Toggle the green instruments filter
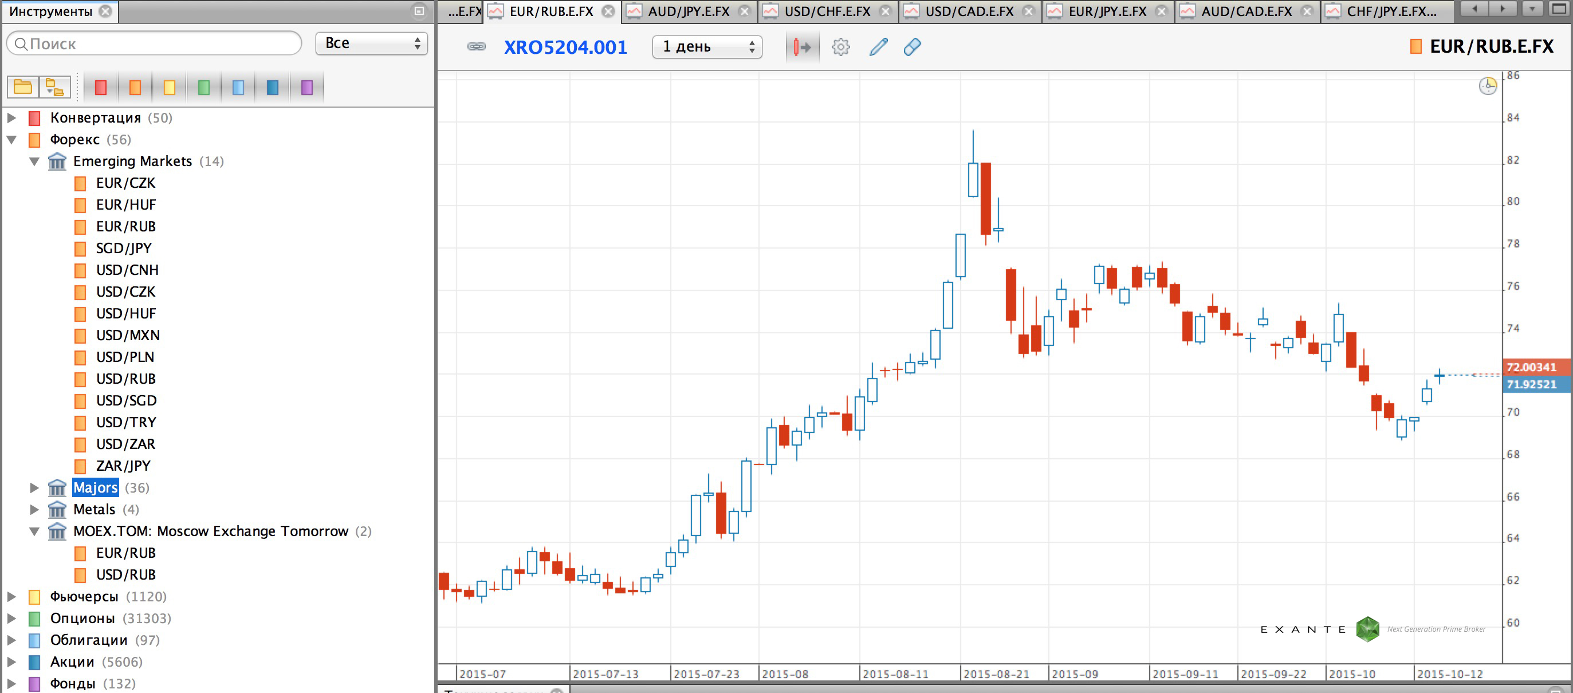 (204, 87)
